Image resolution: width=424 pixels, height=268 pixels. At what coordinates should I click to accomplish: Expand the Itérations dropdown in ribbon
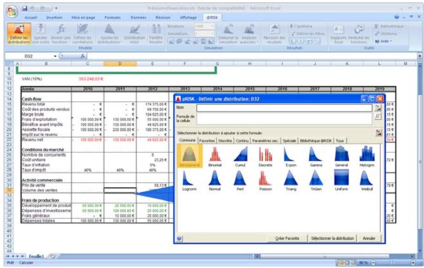click(213, 25)
